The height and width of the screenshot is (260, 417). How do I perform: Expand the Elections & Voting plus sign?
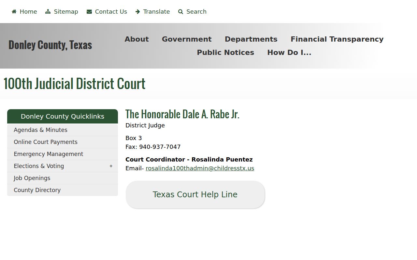pyautogui.click(x=111, y=166)
